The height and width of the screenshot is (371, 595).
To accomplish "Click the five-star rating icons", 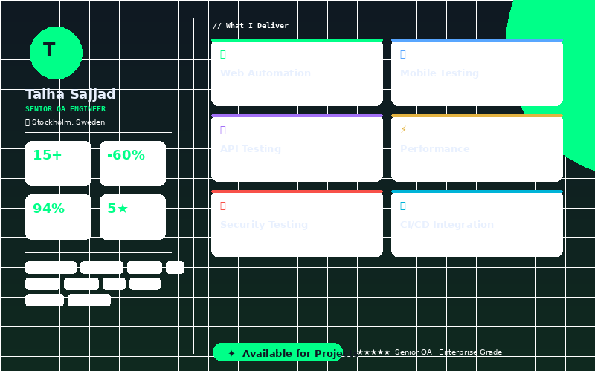I will (x=373, y=352).
